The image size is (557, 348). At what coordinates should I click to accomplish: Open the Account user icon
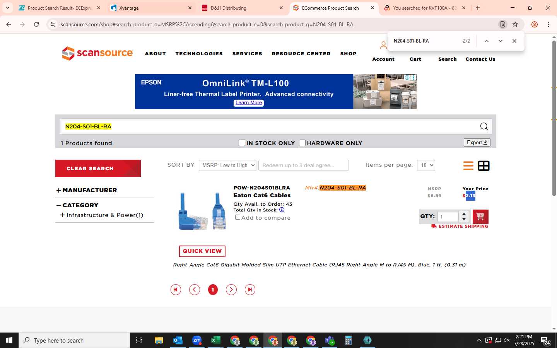click(x=383, y=46)
